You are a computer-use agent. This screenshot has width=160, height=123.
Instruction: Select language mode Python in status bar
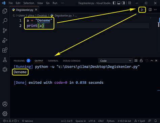pos(110,121)
